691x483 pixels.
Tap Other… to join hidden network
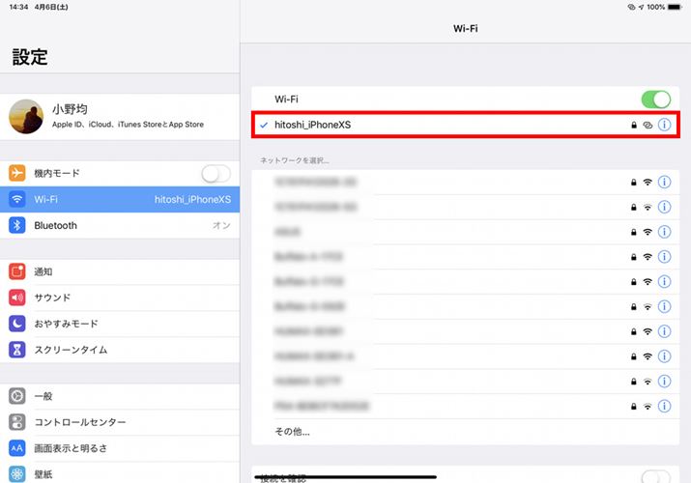click(293, 432)
